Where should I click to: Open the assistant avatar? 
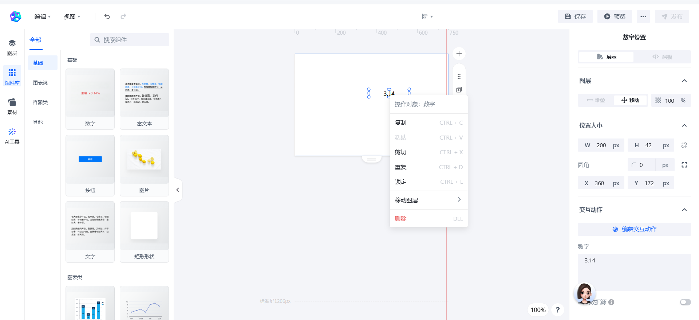[585, 294]
